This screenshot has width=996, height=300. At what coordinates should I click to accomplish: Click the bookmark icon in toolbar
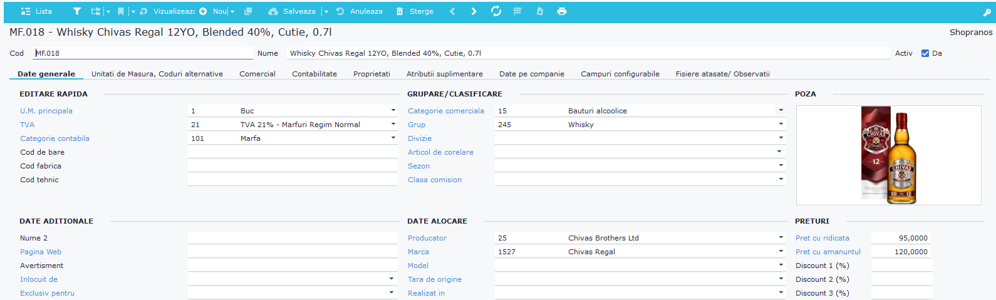pos(121,11)
